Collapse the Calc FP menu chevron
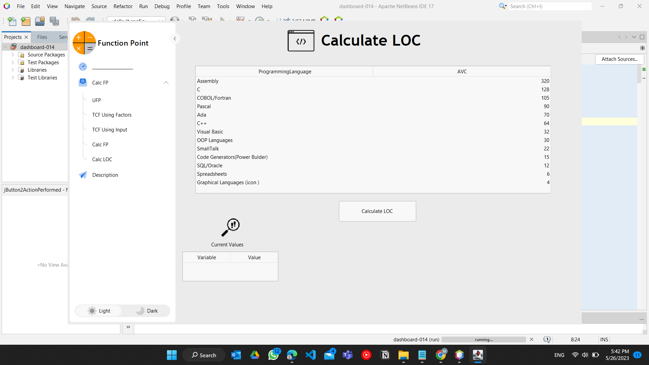 (166, 82)
